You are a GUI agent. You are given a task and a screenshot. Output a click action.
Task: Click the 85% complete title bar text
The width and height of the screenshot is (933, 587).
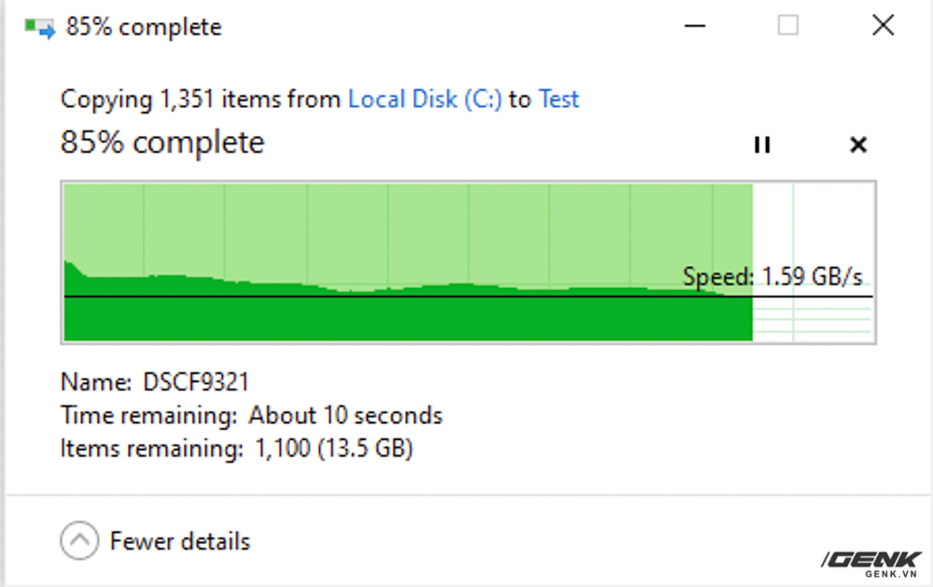pos(144,27)
